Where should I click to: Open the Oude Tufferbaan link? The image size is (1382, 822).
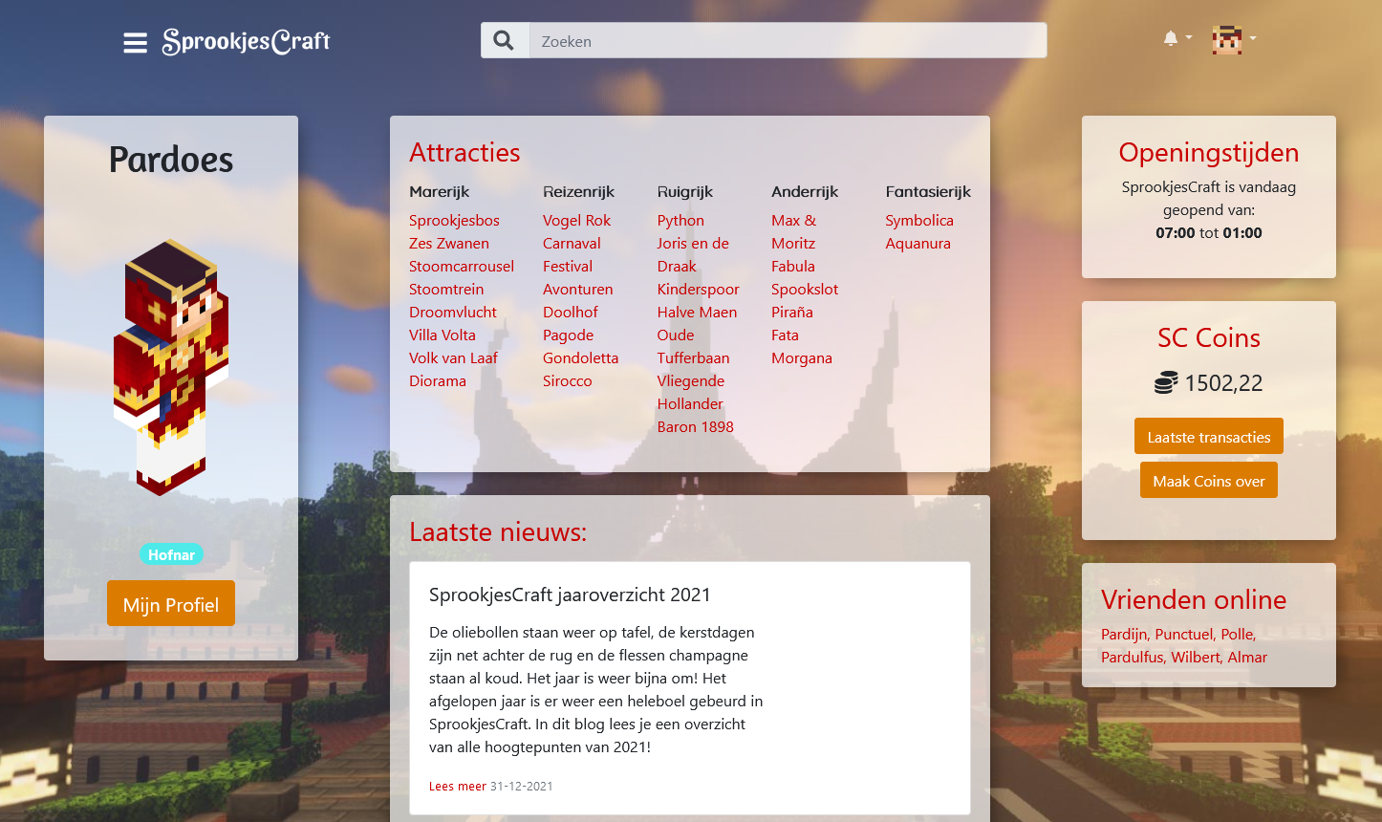click(x=693, y=346)
